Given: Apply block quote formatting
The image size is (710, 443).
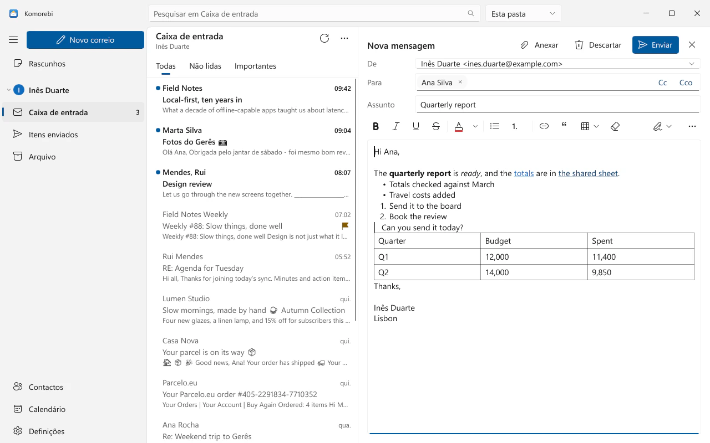Looking at the screenshot, I should [564, 126].
